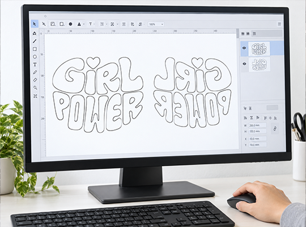Select the ellipse shape tool

coord(35,57)
